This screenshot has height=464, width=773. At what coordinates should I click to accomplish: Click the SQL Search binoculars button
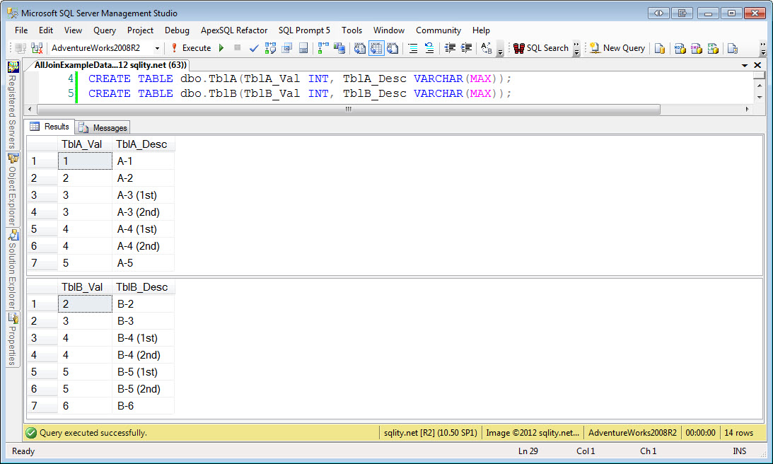pyautogui.click(x=541, y=48)
